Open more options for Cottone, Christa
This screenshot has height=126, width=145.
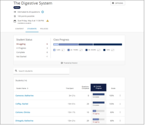click(x=120, y=112)
